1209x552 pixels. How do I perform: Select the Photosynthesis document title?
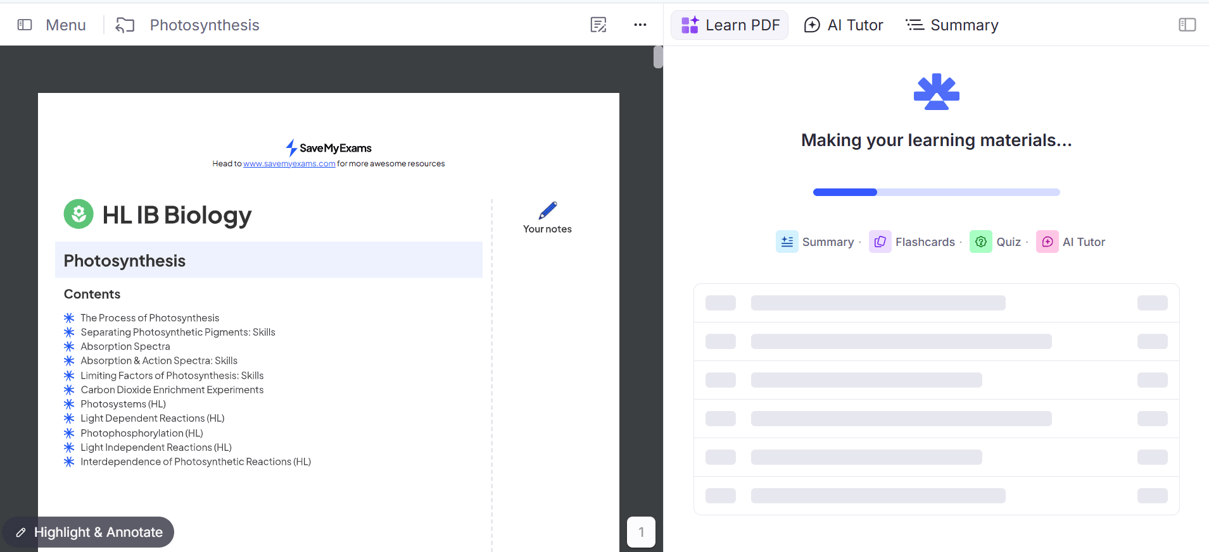click(205, 25)
